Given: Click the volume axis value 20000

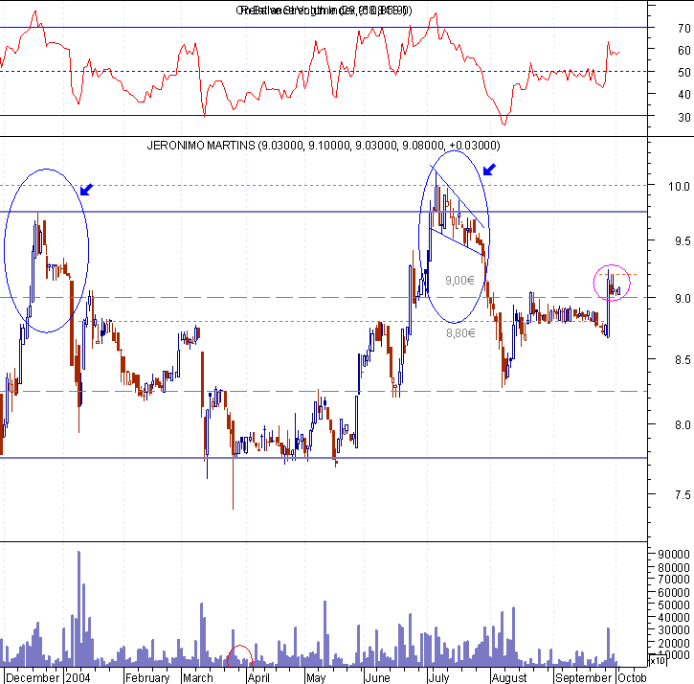Looking at the screenshot, I should (674, 643).
